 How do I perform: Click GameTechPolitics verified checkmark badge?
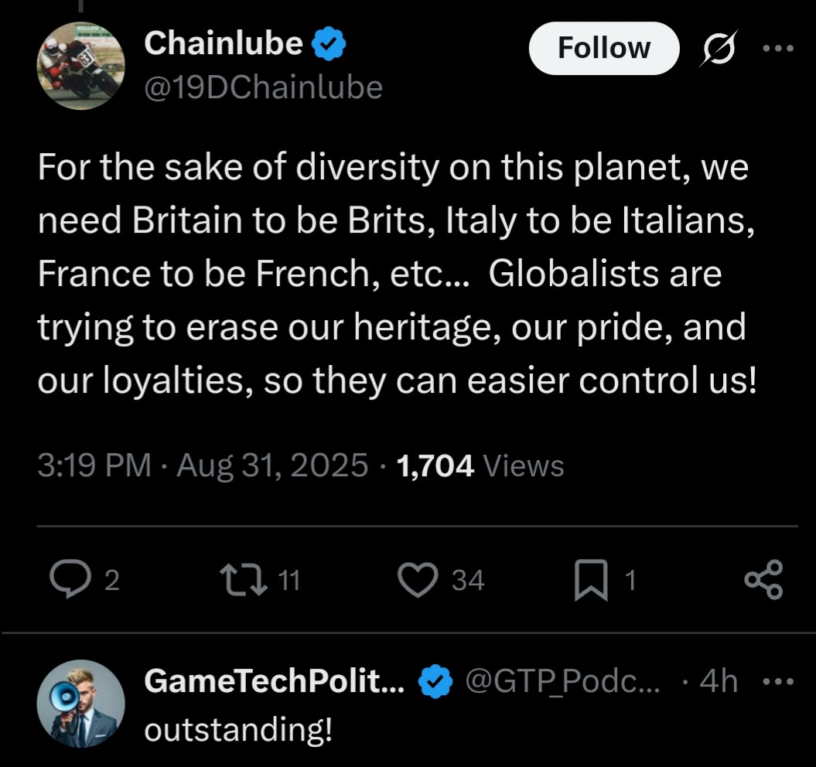click(435, 681)
